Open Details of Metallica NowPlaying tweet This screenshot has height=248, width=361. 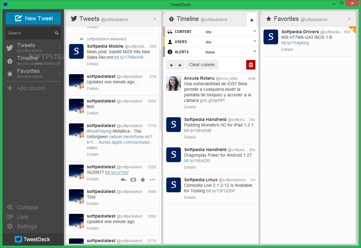[93, 154]
